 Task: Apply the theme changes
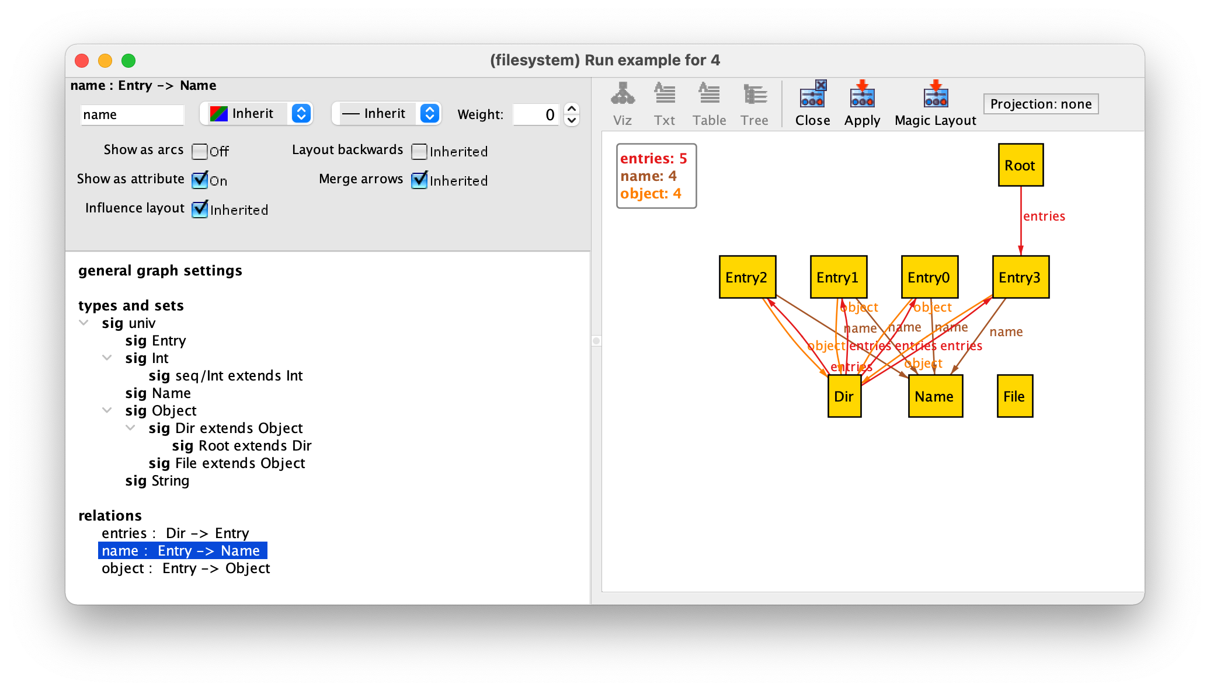click(x=862, y=104)
